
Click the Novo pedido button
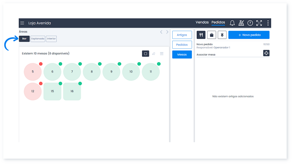coord(249,35)
